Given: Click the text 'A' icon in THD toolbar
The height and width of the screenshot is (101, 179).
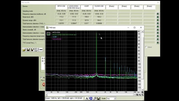Looking at the screenshot, I should 87,98.
